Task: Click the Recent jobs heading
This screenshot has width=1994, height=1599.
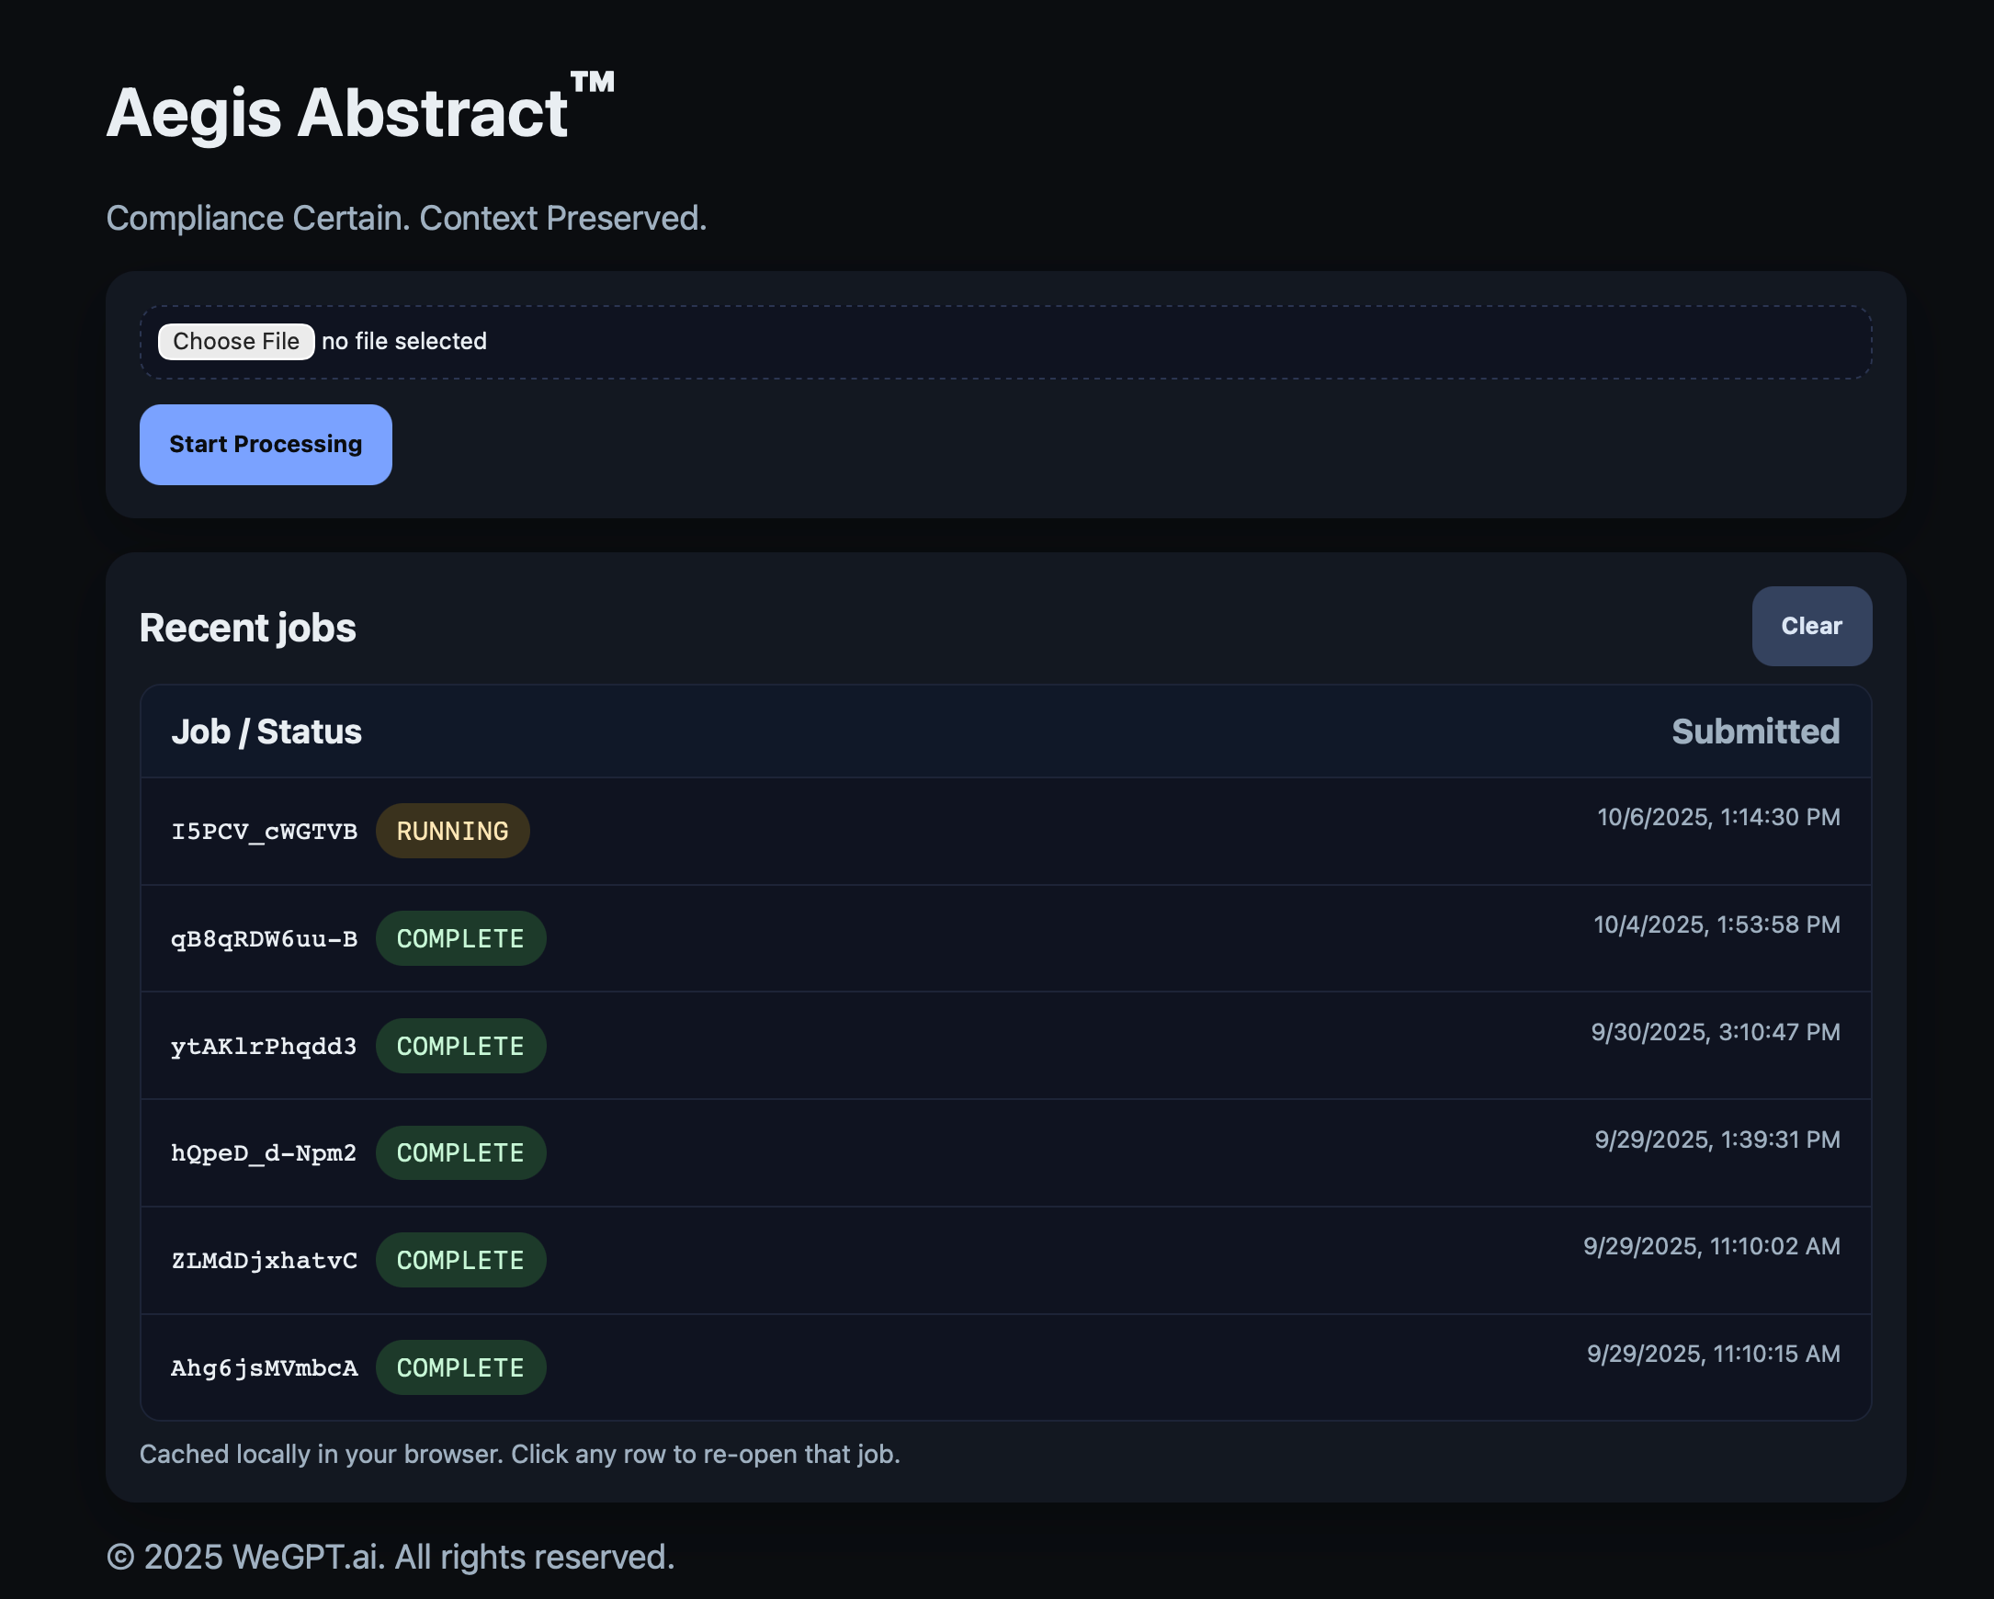Action: pyautogui.click(x=246, y=626)
